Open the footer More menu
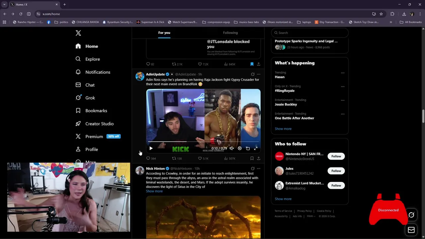This screenshot has height=239, width=425. click(x=311, y=216)
